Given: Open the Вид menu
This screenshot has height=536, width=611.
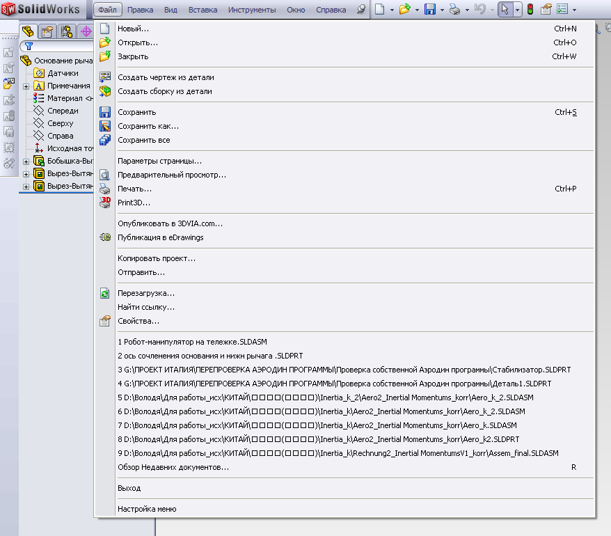Looking at the screenshot, I should (x=170, y=10).
